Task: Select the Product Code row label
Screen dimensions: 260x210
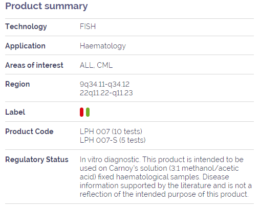Action: tap(29, 132)
